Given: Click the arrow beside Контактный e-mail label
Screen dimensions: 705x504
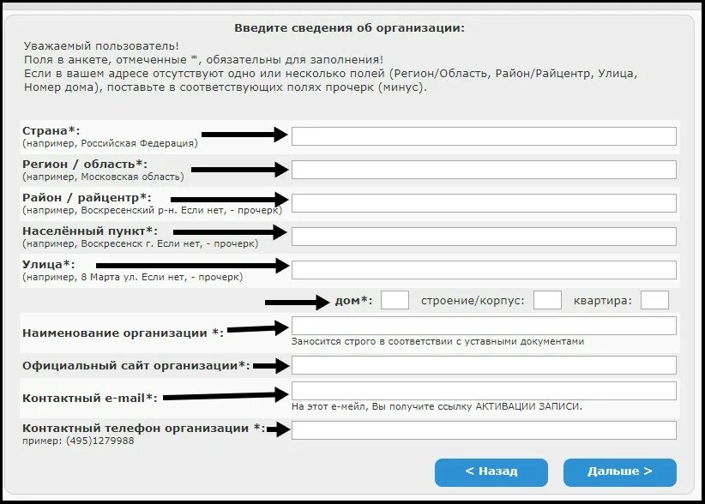Looking at the screenshot, I should coord(226,396).
